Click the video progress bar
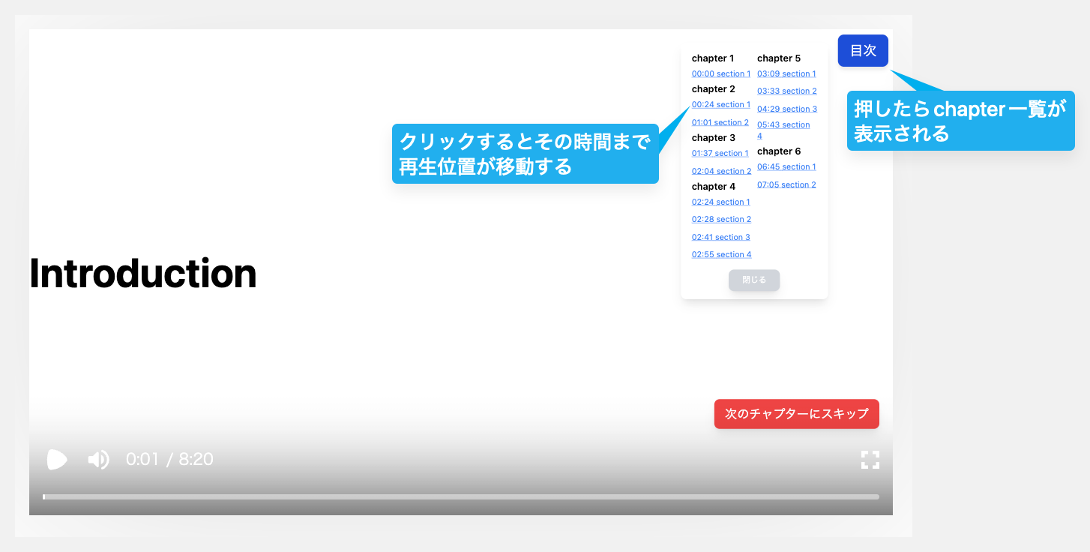1090x552 pixels. click(x=461, y=496)
